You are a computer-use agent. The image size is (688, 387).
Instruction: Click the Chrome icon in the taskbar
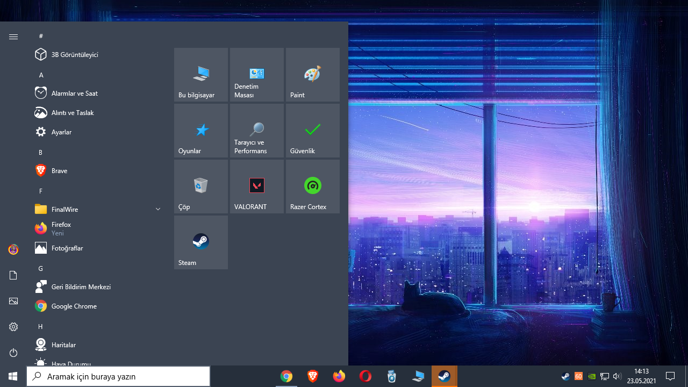pos(286,376)
